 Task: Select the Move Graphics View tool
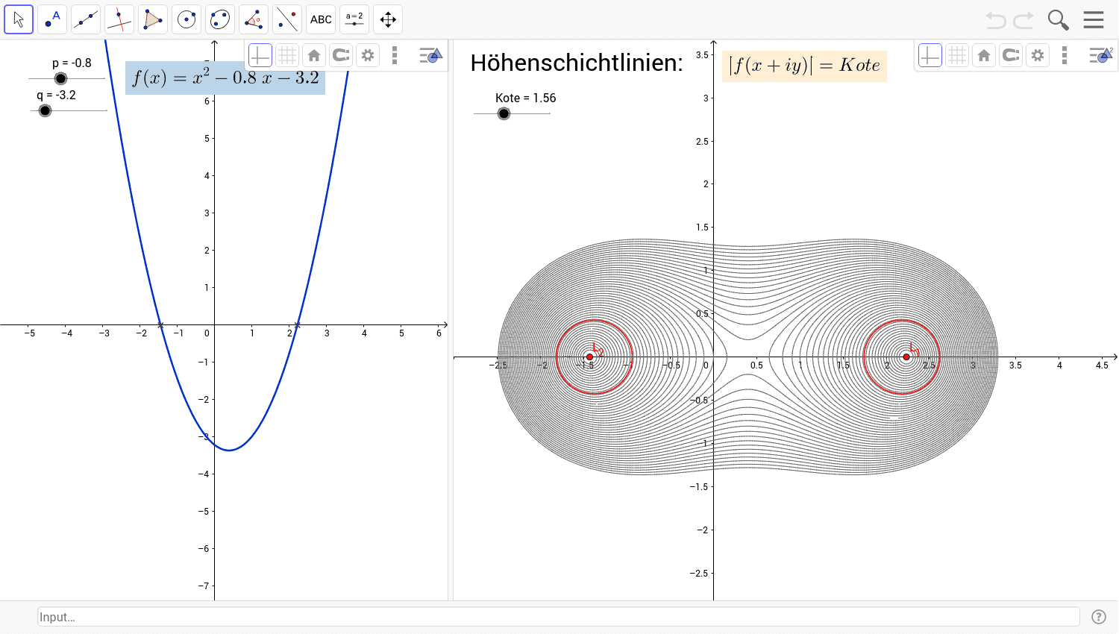pos(388,19)
